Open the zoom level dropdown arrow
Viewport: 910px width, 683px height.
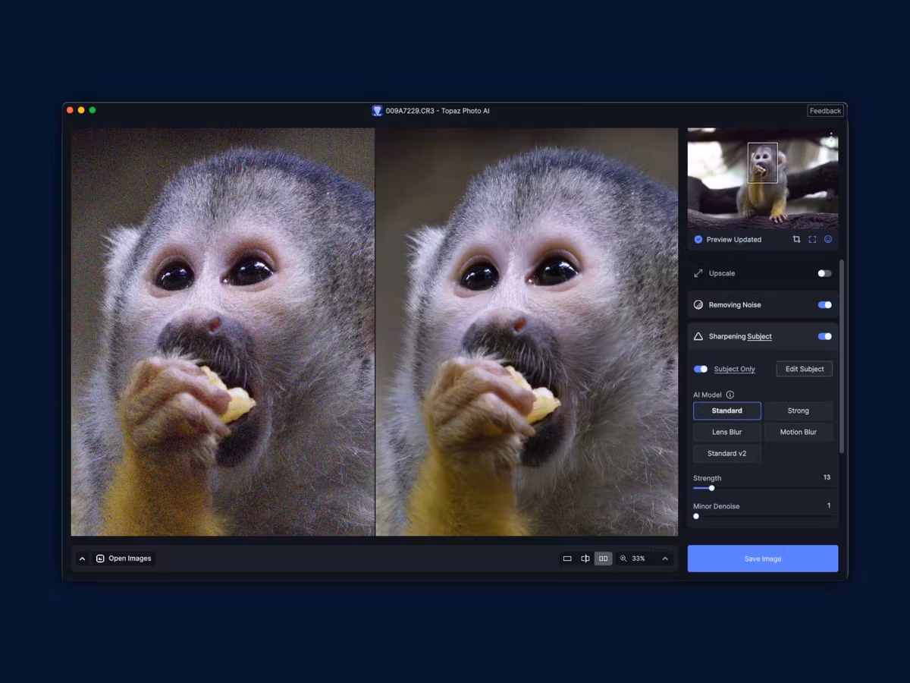tap(665, 559)
